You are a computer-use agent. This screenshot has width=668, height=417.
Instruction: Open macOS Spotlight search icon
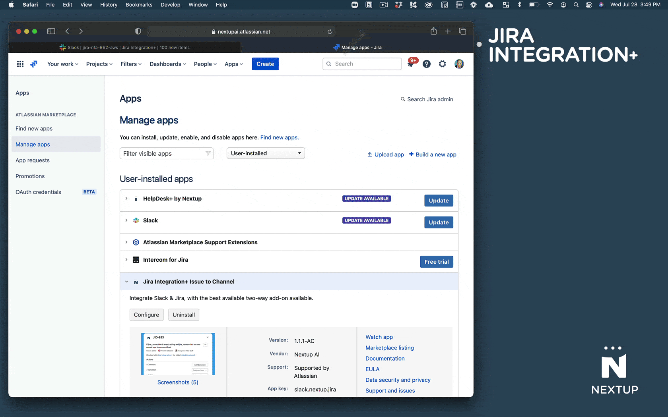(x=576, y=5)
